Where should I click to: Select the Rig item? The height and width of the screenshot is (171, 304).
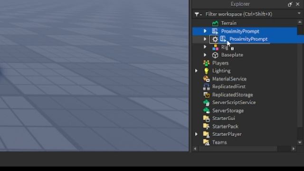point(225,47)
